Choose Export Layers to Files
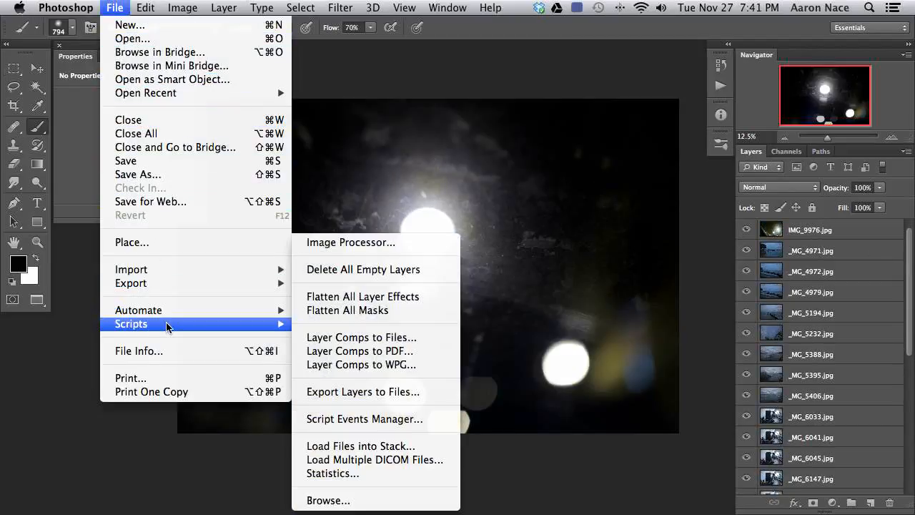Viewport: 915px width, 515px height. pyautogui.click(x=363, y=392)
